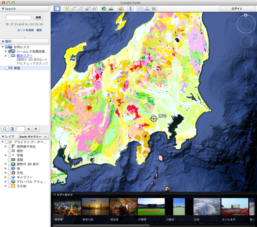Toggle the sidebar visibility toolbar button
The image size is (257, 227).
coord(57,9)
